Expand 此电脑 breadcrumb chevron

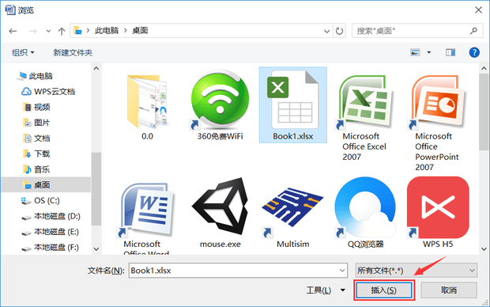point(126,30)
